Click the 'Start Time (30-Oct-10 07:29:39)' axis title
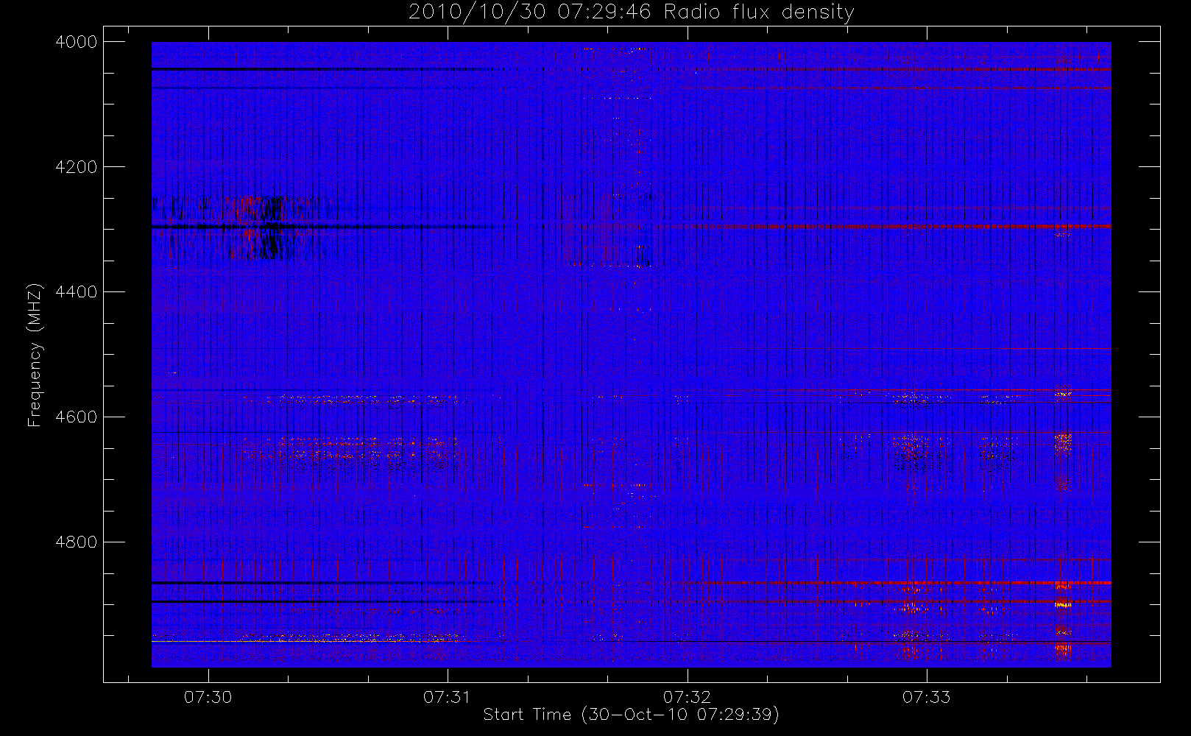1191x736 pixels. tap(632, 715)
